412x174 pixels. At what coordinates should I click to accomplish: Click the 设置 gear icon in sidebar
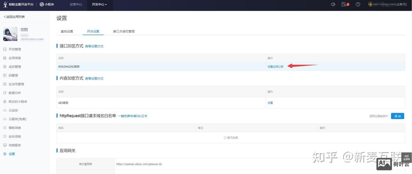point(5,154)
